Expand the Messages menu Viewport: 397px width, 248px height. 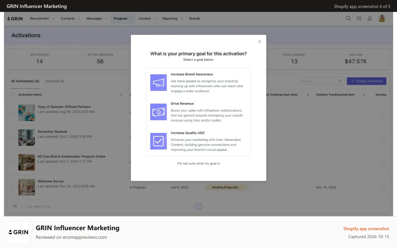(97, 19)
